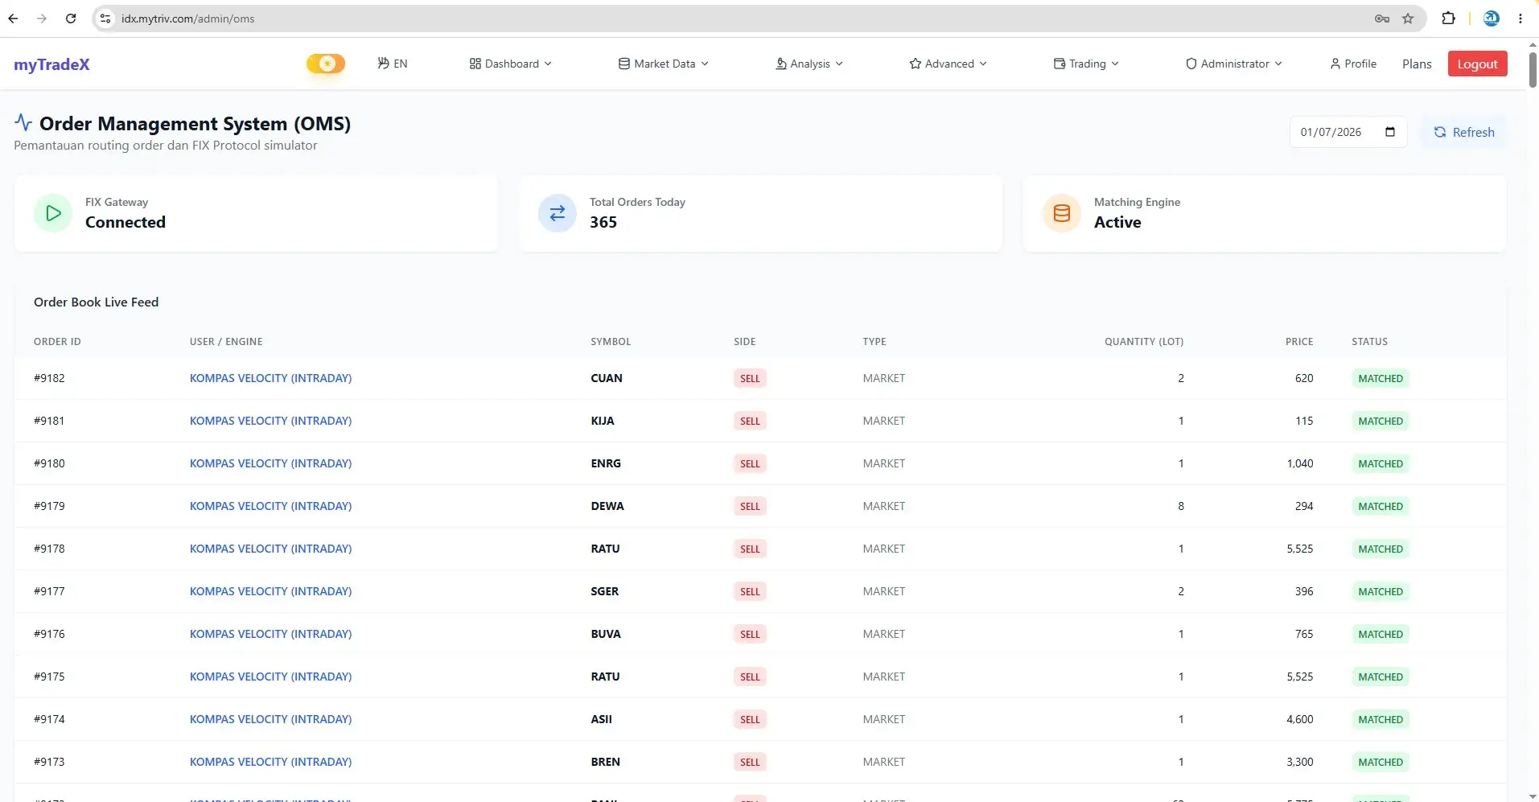
Task: Click the MATCHED status for BREN order
Action: pos(1381,762)
